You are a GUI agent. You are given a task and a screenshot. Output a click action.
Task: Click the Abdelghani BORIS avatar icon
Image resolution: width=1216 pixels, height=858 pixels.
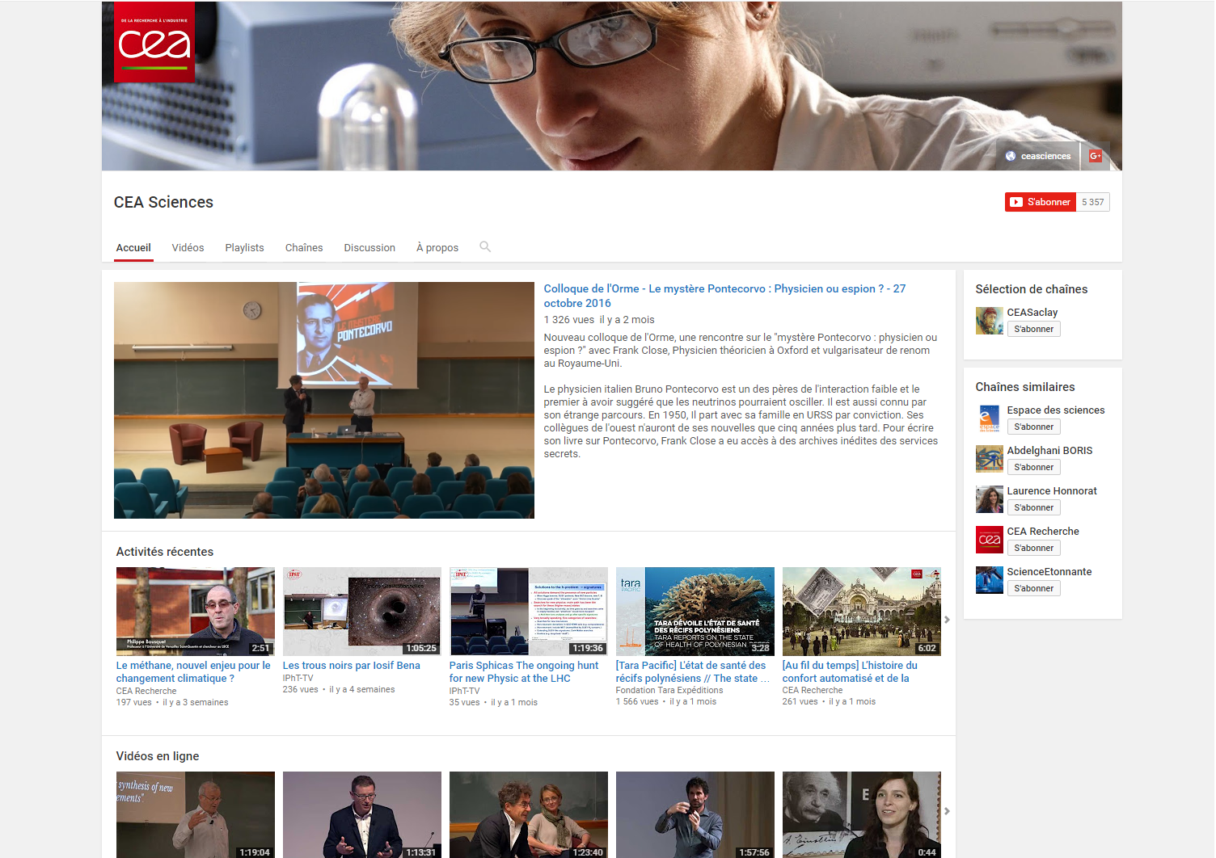click(989, 459)
